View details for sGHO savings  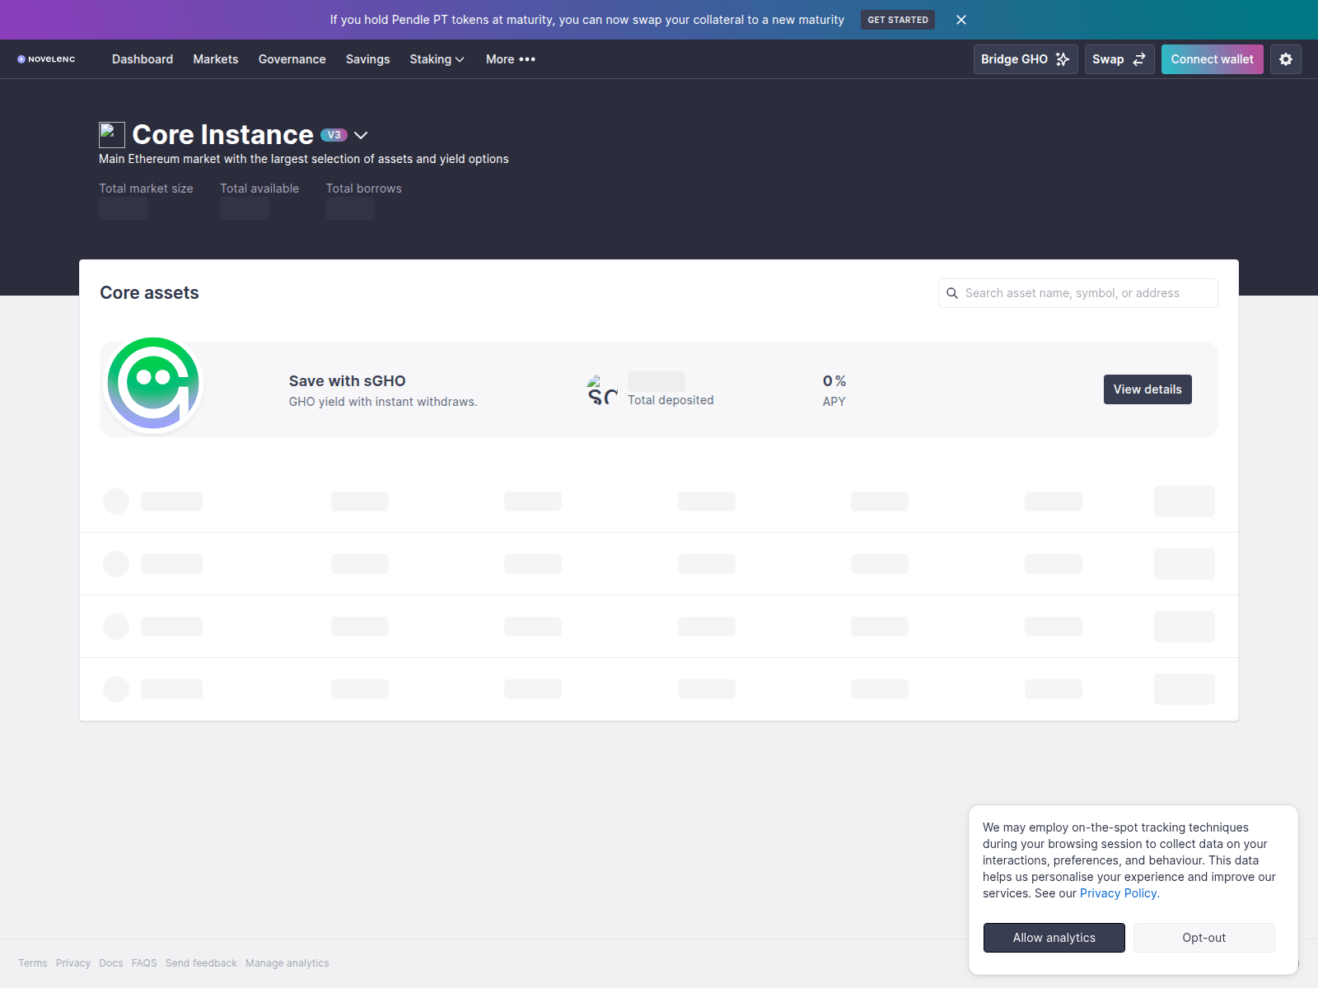point(1147,389)
